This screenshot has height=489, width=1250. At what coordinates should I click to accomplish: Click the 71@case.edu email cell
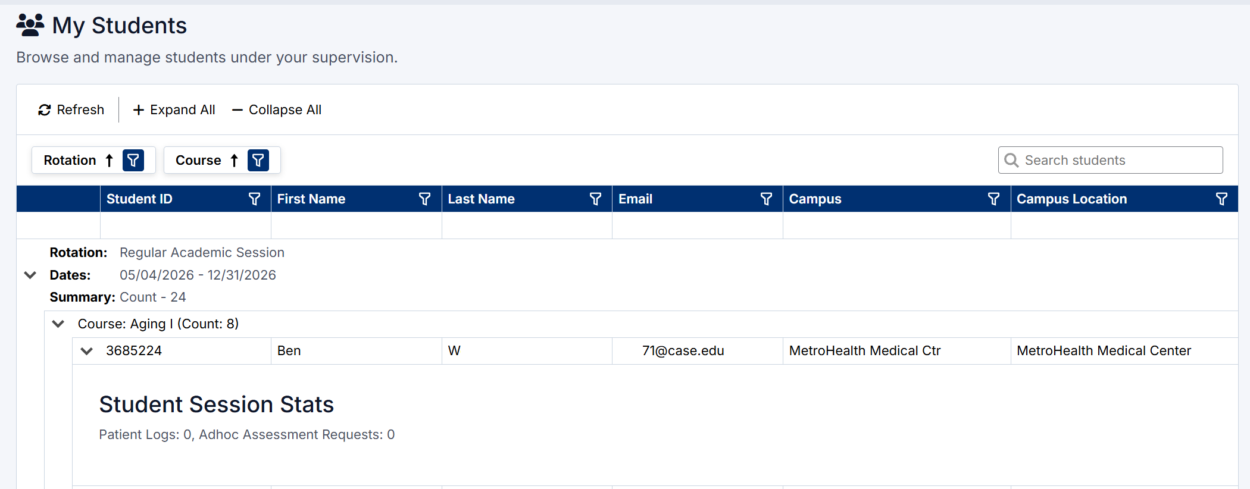click(683, 351)
